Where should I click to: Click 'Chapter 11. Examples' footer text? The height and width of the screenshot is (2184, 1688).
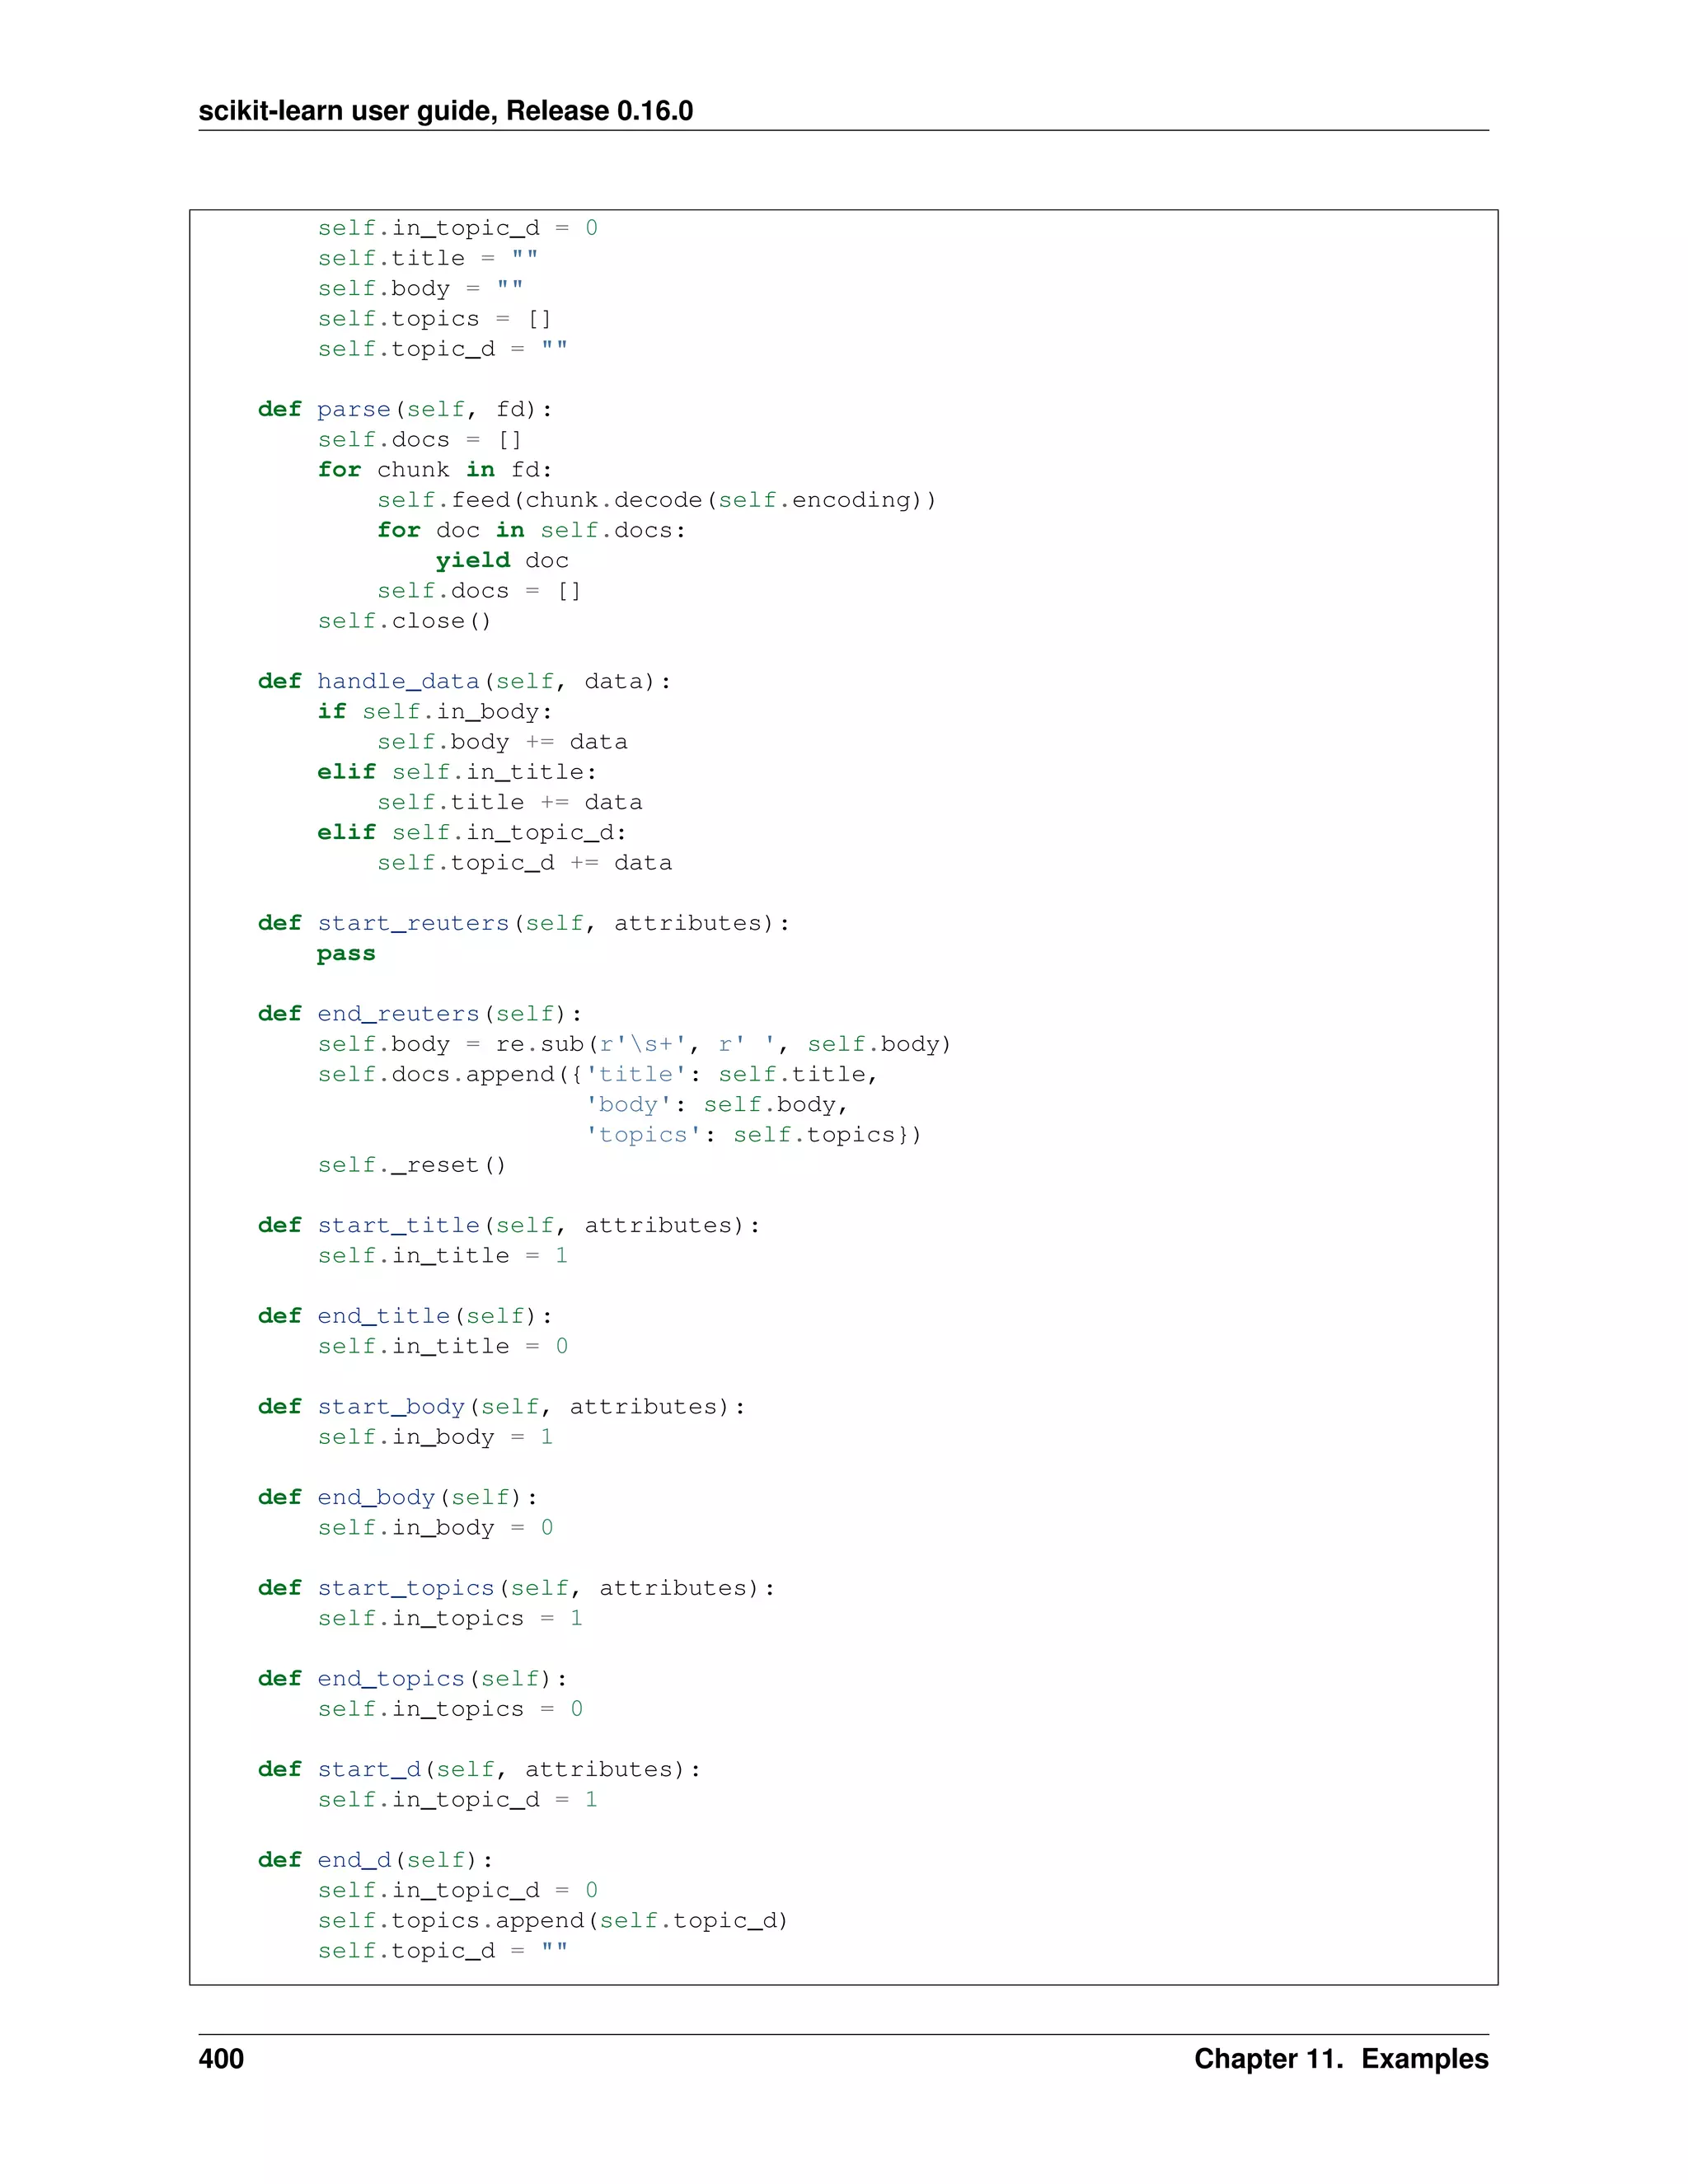coord(1341,2058)
